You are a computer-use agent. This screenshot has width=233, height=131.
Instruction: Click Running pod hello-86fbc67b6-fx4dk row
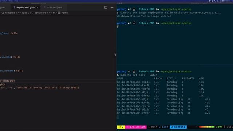tap(160, 85)
